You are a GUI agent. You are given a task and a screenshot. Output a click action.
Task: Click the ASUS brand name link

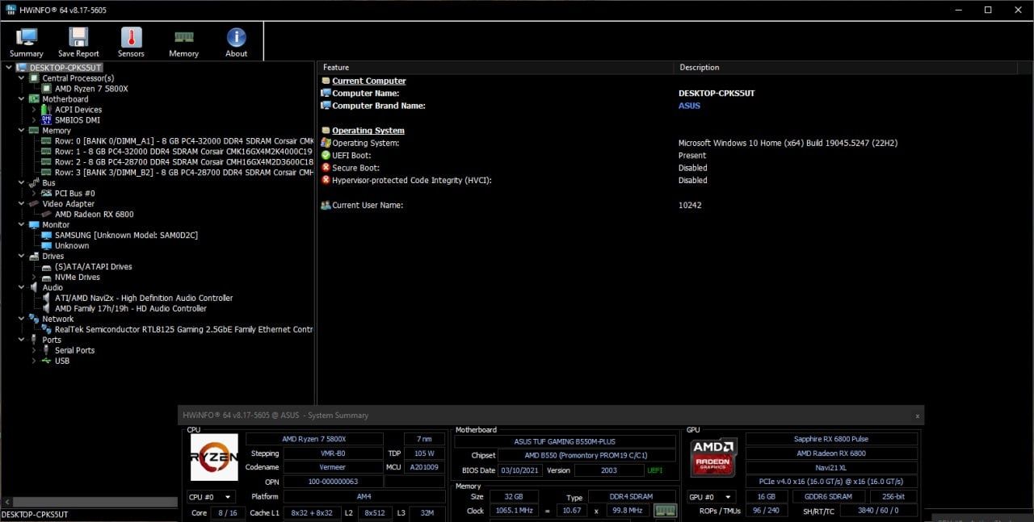[689, 106]
